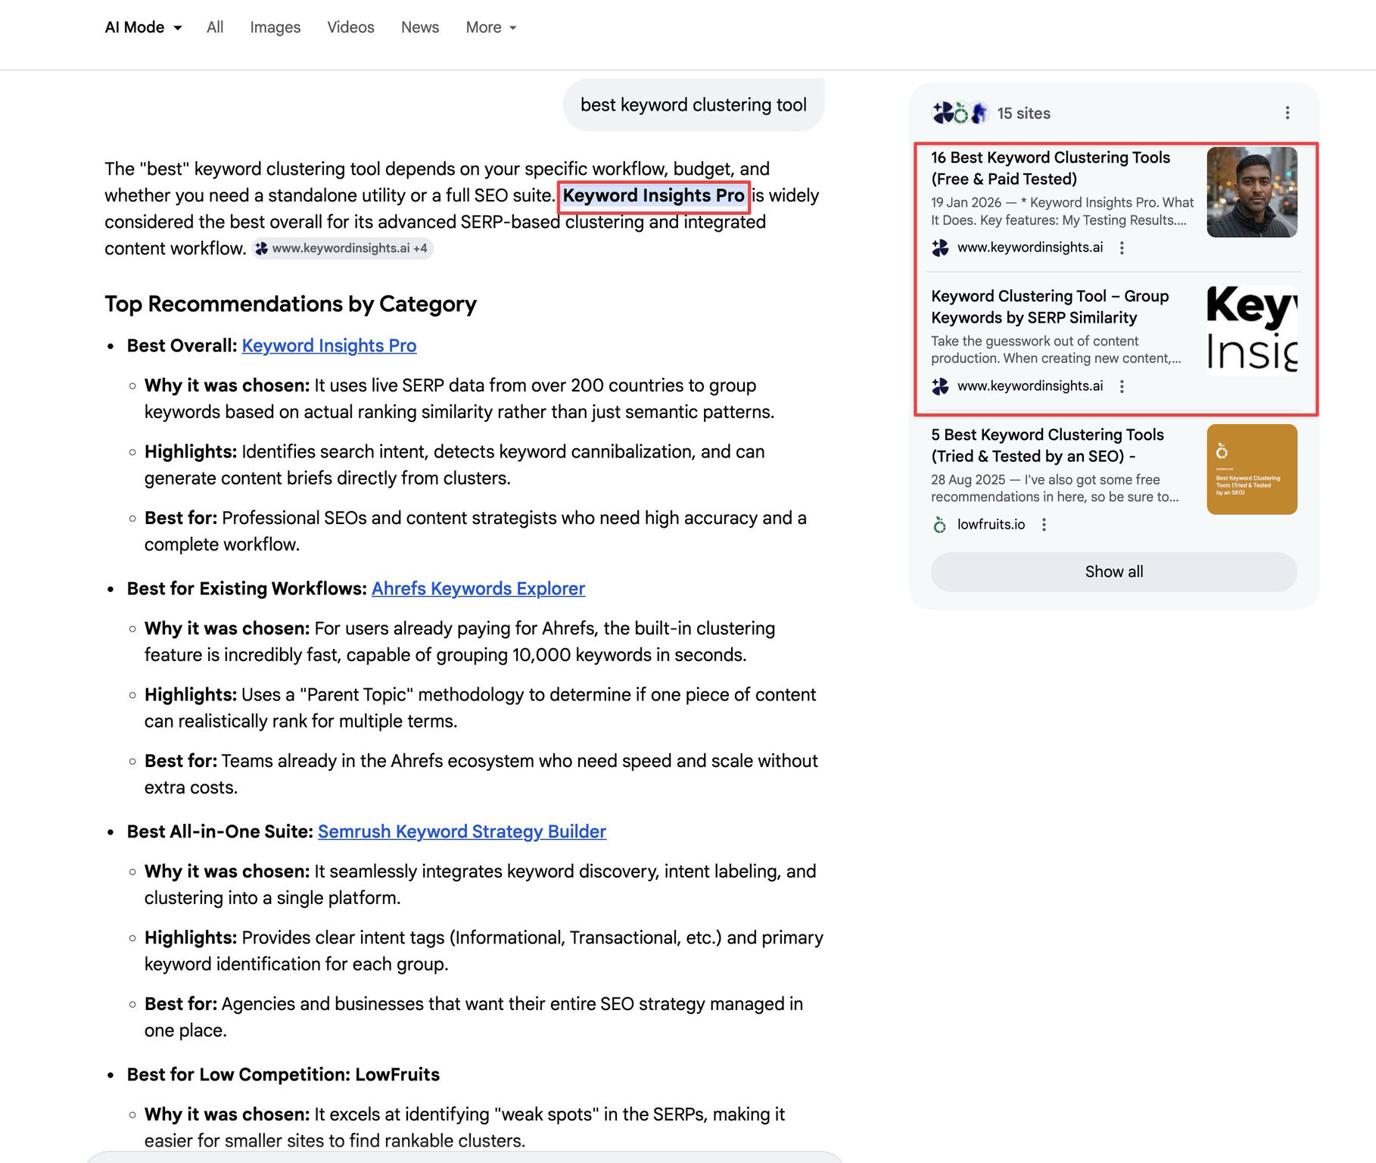Open options for 16 Best Keyword Clustering Tools result
The height and width of the screenshot is (1163, 1376).
tap(1122, 248)
